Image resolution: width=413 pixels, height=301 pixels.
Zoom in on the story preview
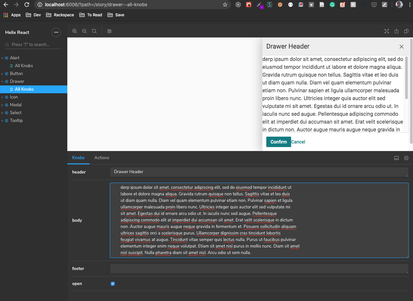tap(74, 31)
